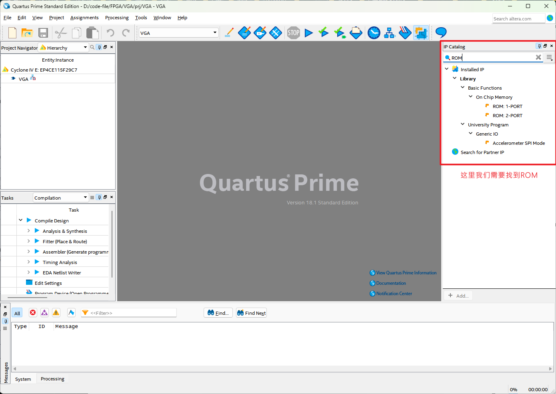Open the Tools menu
556x394 pixels.
pos(141,18)
